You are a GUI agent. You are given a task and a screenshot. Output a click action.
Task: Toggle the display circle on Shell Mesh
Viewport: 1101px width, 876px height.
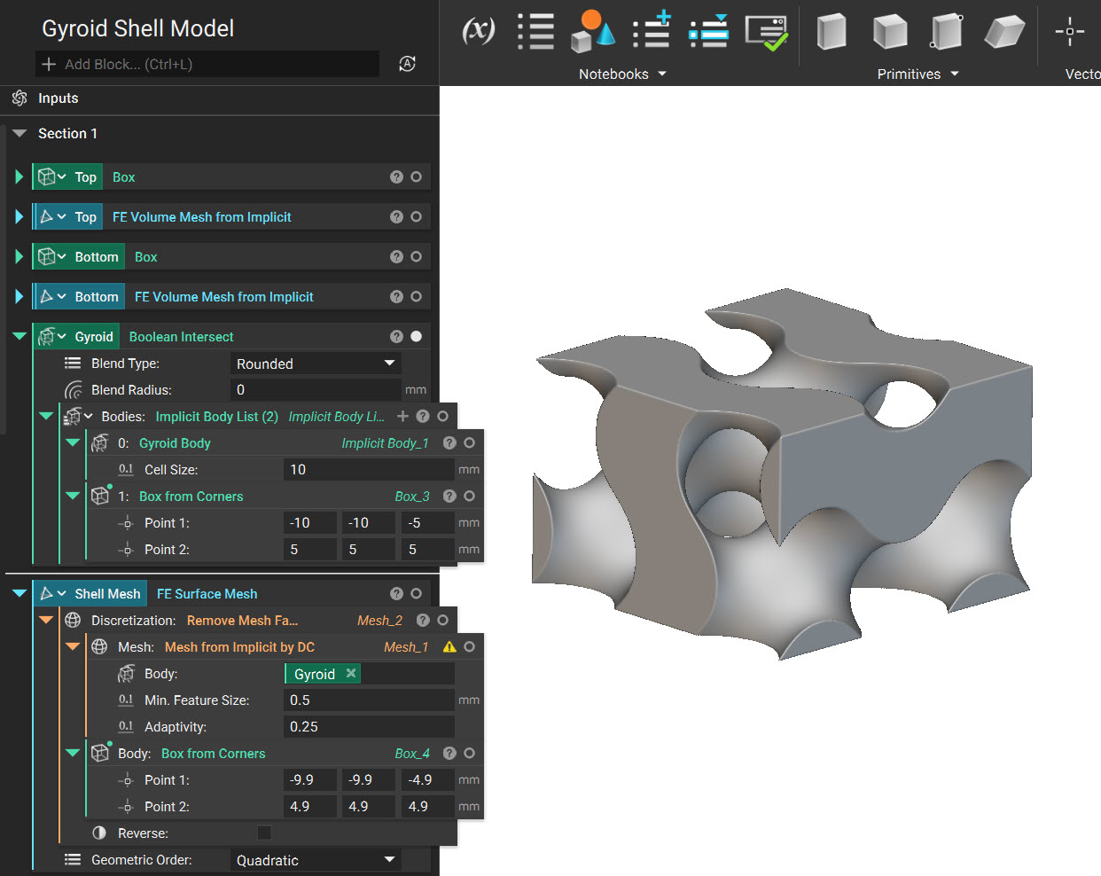(x=417, y=593)
